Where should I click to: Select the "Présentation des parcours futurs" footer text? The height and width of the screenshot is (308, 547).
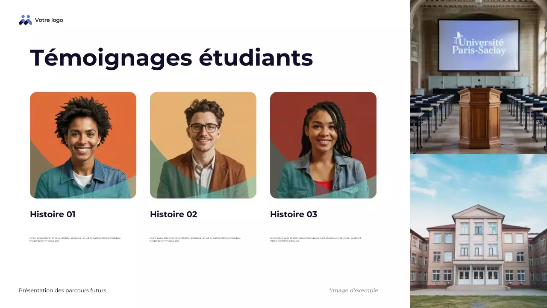62,290
